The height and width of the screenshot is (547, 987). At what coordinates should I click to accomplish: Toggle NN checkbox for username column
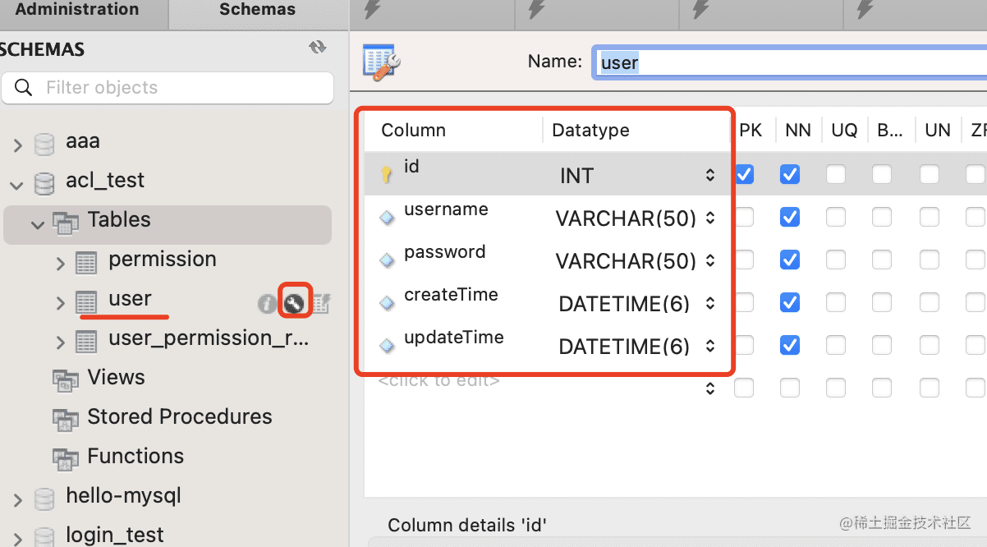click(790, 218)
